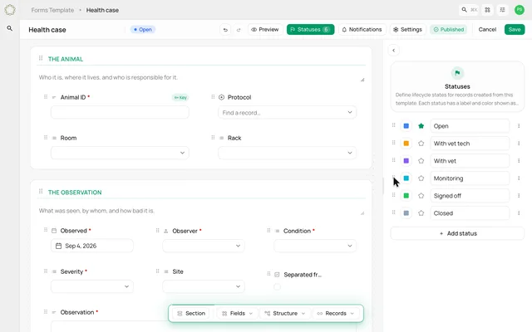The width and height of the screenshot is (532, 332).
Task: Set Closed as default status
Action: [x=421, y=213]
